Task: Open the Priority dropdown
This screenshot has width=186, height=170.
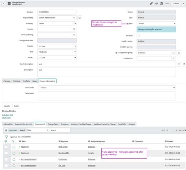Action: click(57, 46)
